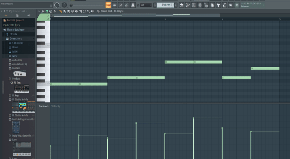290x159 pixels.
Task: Open the Mixer view
Action: pyautogui.click(x=200, y=5)
